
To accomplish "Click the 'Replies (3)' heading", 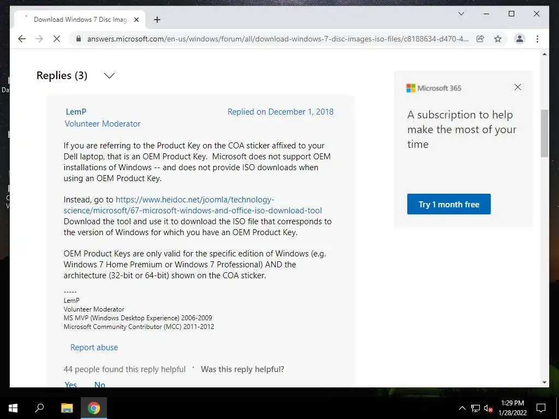I will 62,75.
